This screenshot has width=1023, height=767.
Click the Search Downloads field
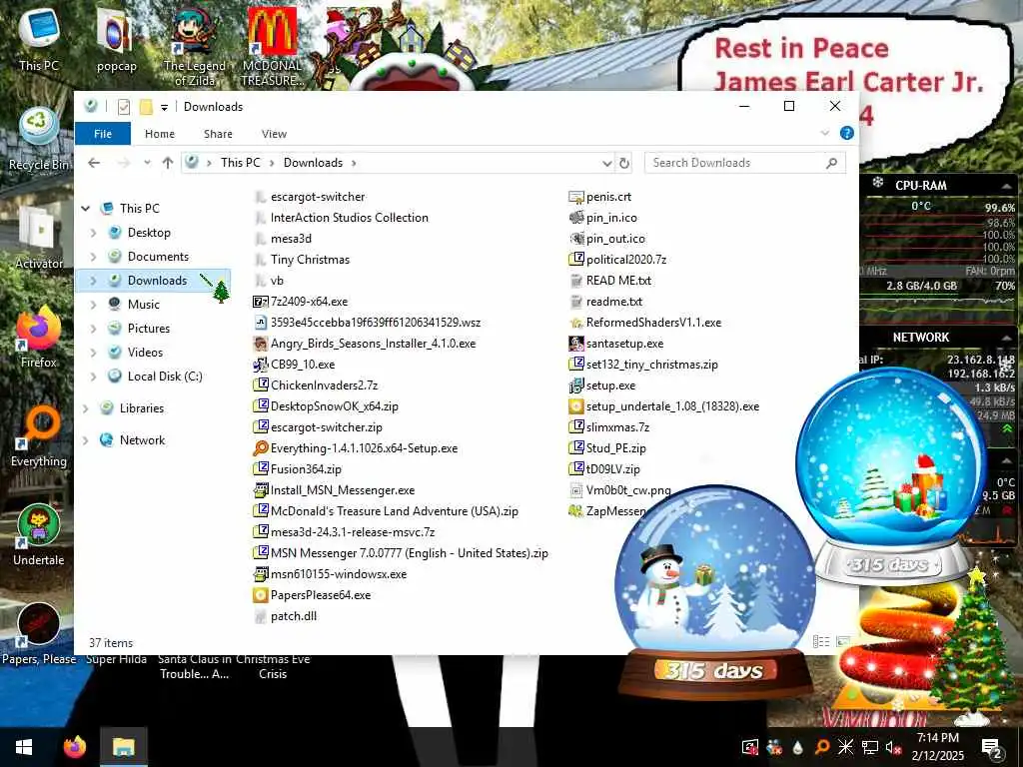click(745, 163)
